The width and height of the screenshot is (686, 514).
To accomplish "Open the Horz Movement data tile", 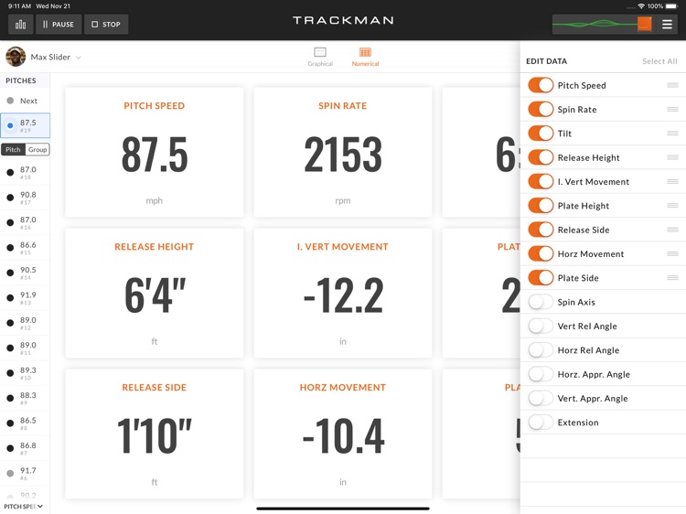I will point(343,434).
